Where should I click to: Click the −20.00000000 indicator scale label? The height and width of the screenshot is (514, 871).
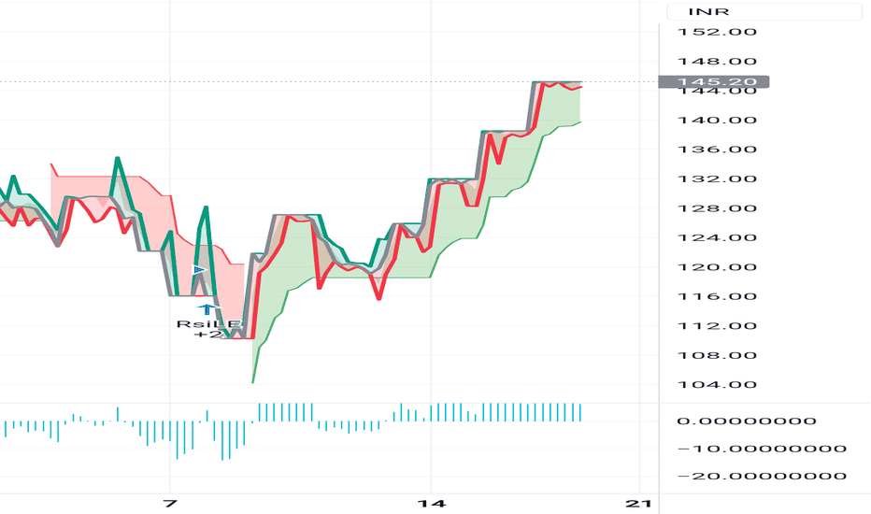point(763,476)
